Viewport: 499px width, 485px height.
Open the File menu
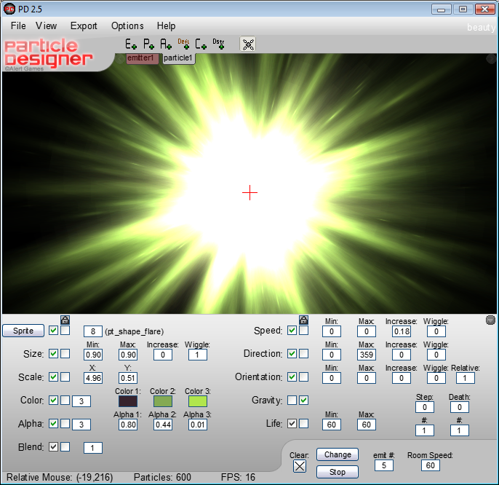[18, 25]
